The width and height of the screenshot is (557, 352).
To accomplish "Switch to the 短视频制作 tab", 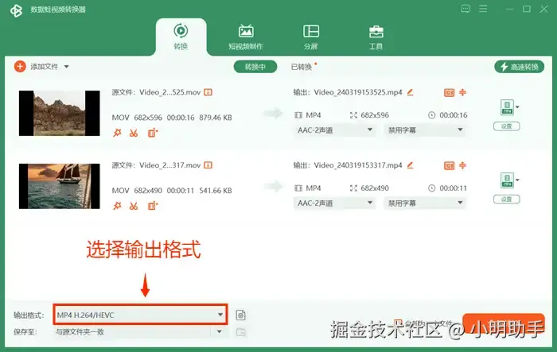I will (x=246, y=37).
